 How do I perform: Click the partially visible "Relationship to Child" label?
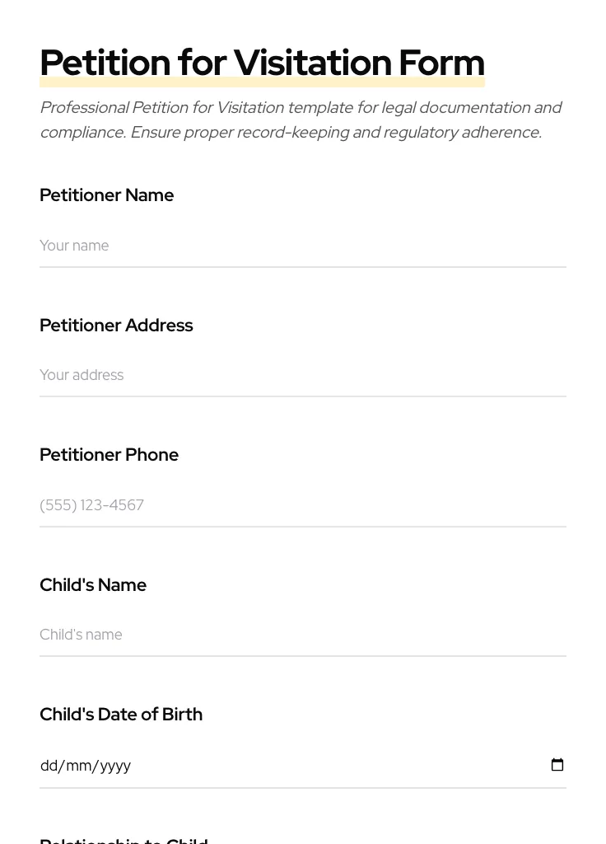124,840
